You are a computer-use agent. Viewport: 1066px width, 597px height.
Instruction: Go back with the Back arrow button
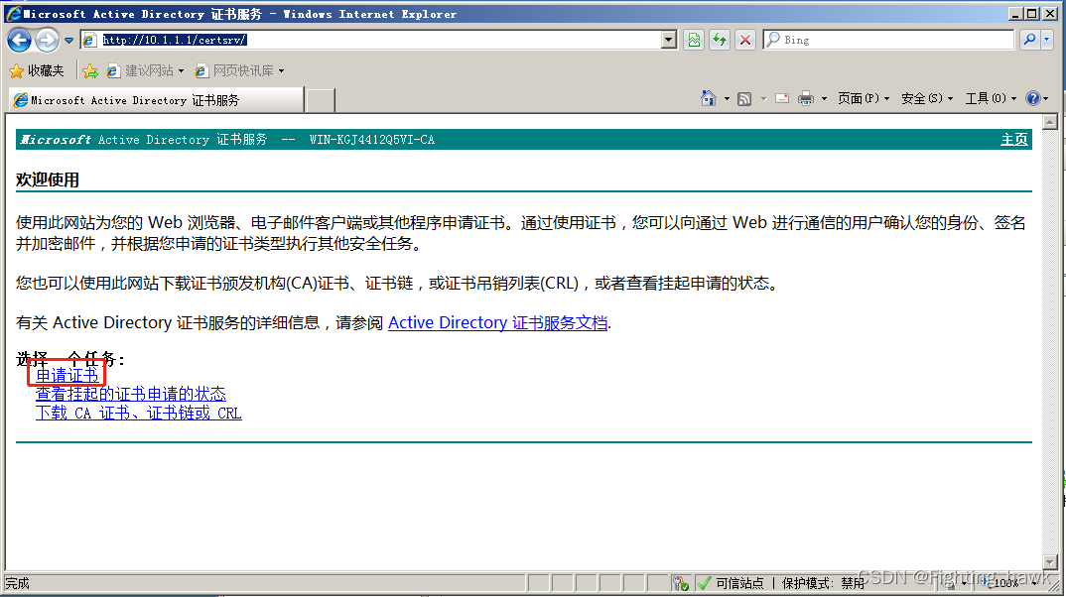click(19, 40)
